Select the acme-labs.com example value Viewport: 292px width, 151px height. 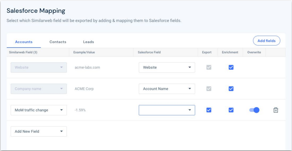point(87,67)
